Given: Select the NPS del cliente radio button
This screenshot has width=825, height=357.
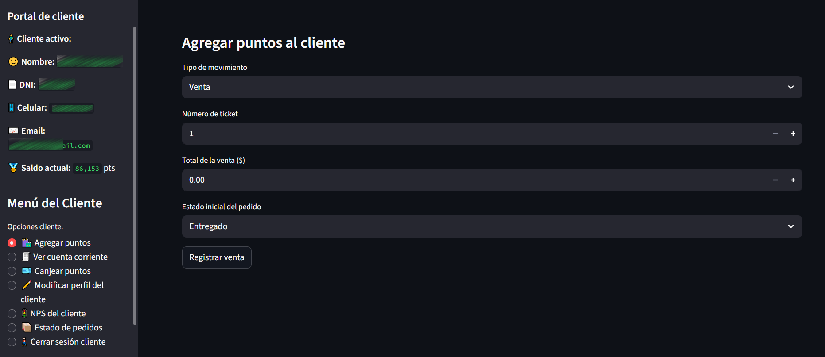Looking at the screenshot, I should (x=12, y=314).
